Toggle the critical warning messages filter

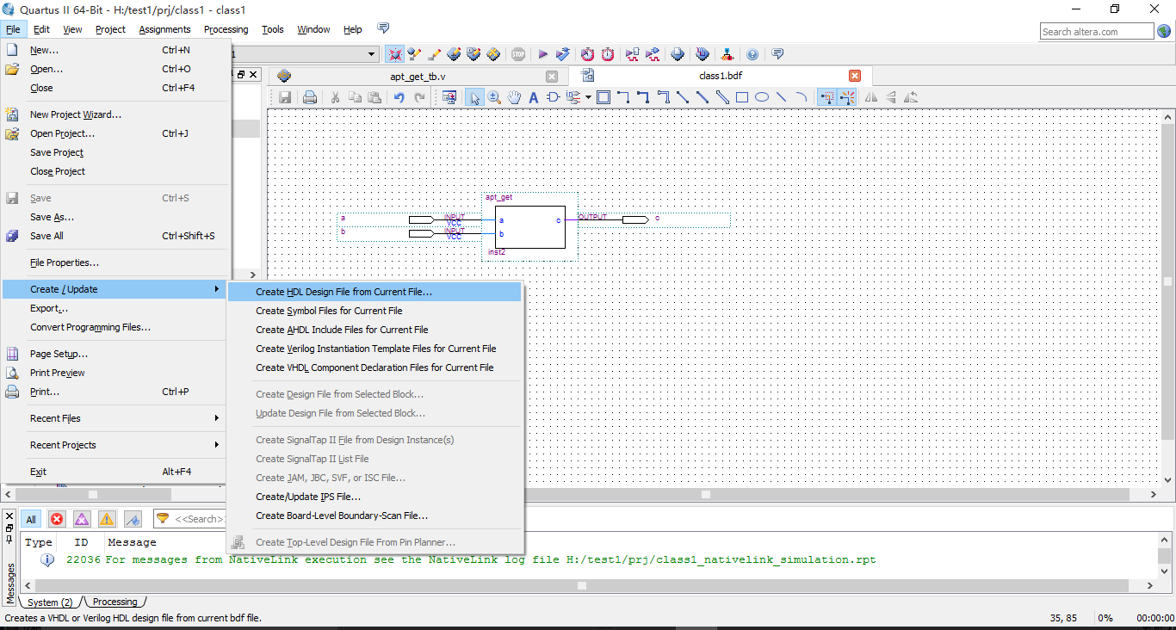[82, 519]
